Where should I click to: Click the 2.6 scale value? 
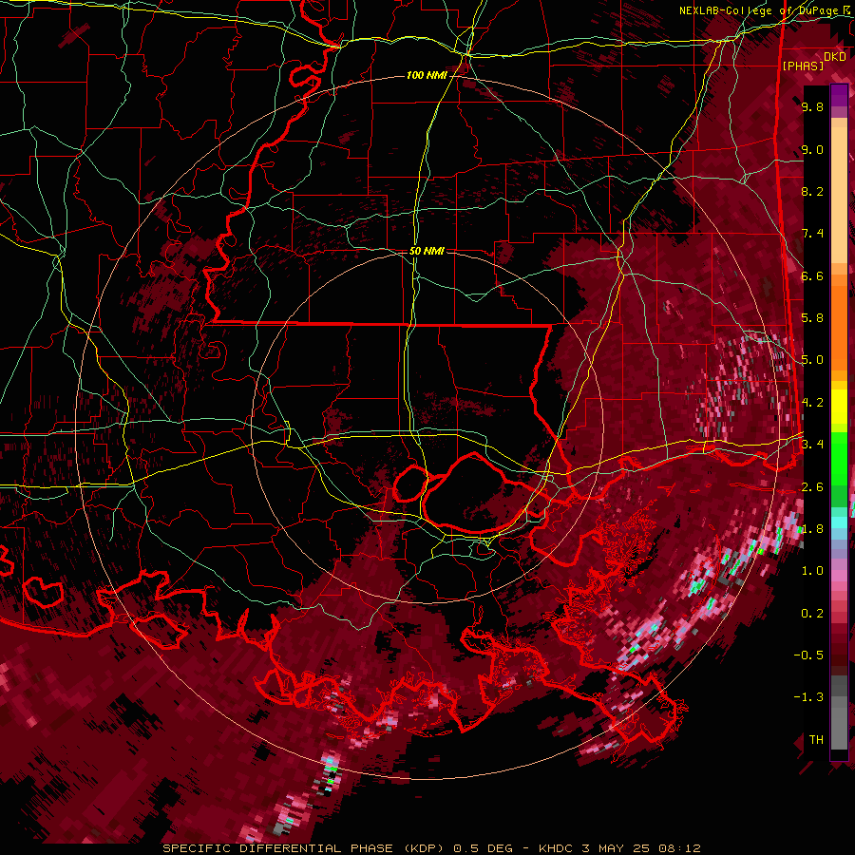(812, 487)
